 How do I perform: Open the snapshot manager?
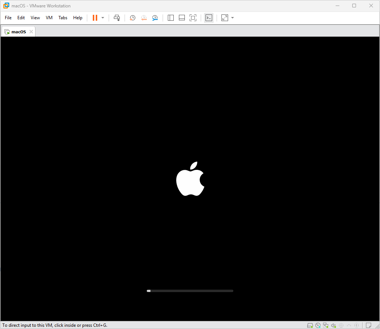coord(155,18)
